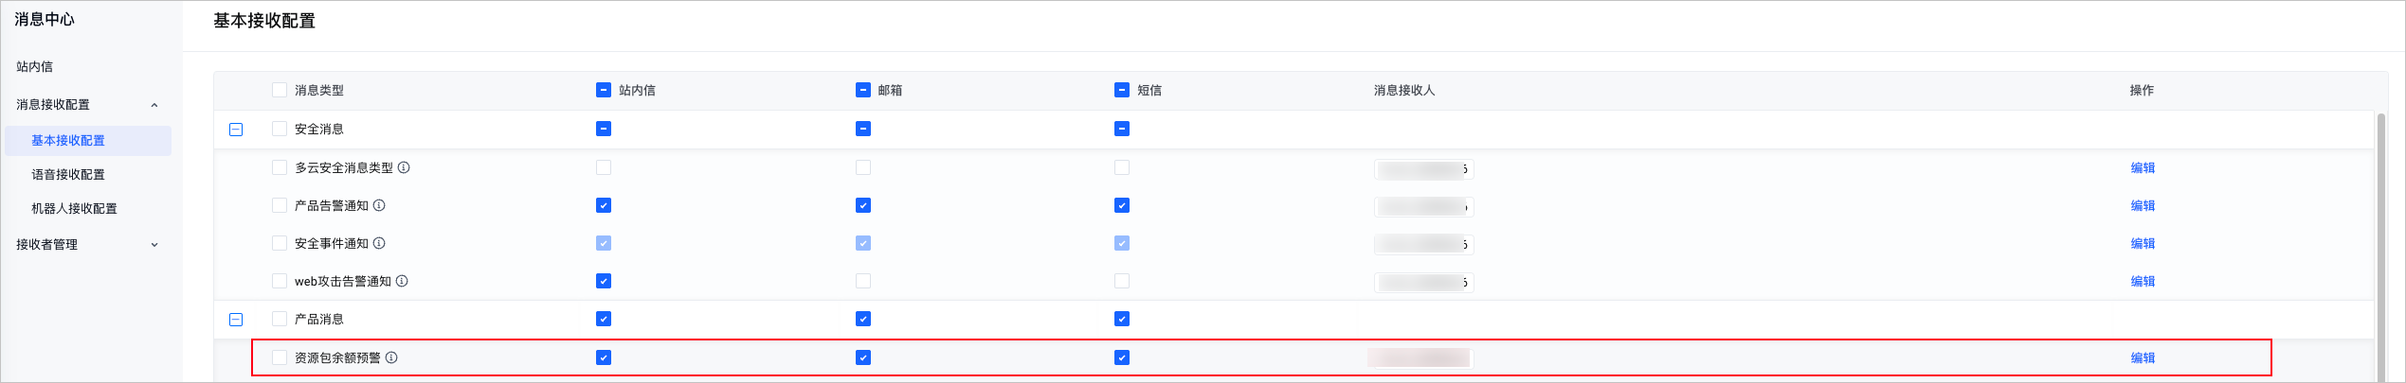Select the 资源包余额预警 row checkbox

point(280,357)
